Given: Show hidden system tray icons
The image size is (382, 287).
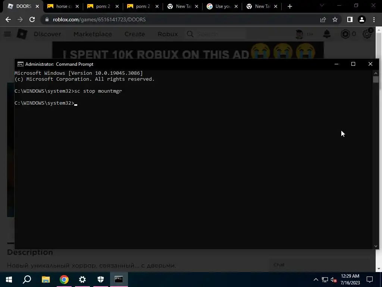Looking at the screenshot, I should 316,280.
